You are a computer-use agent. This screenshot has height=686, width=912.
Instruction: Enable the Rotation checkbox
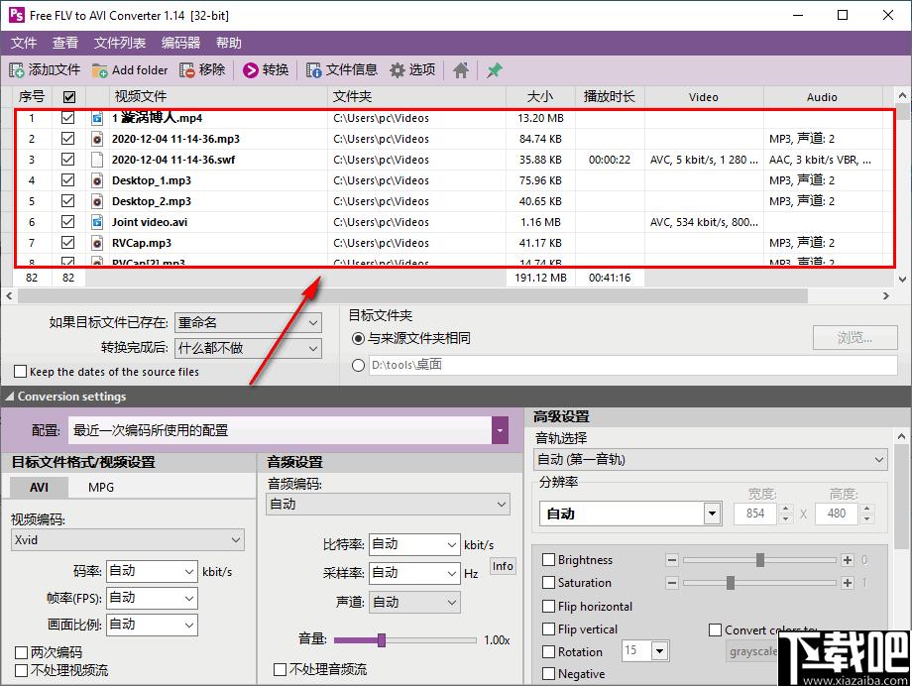coord(548,651)
